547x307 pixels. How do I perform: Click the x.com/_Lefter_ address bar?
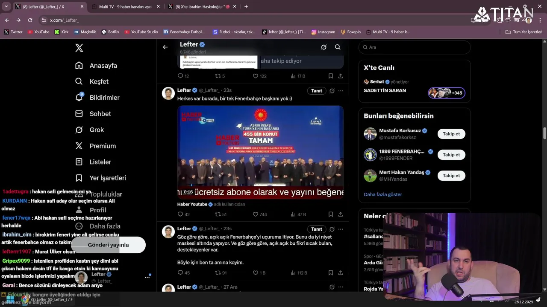[64, 20]
